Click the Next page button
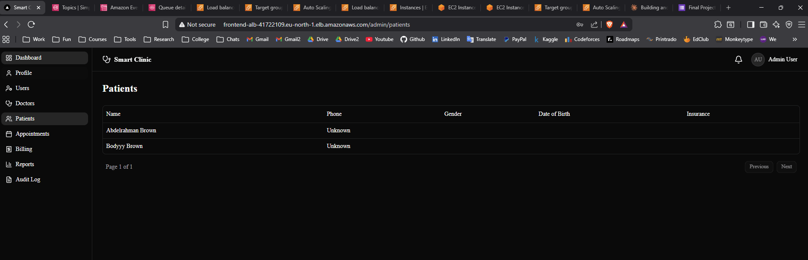The width and height of the screenshot is (808, 260). coord(786,167)
